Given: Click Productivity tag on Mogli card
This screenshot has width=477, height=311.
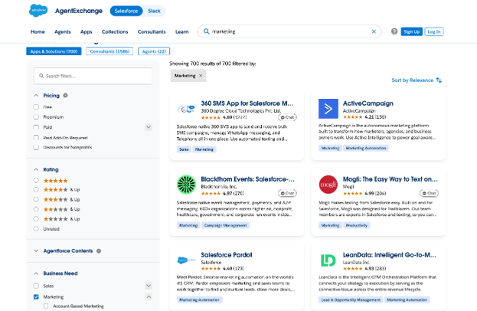Looking at the screenshot, I should point(357,225).
